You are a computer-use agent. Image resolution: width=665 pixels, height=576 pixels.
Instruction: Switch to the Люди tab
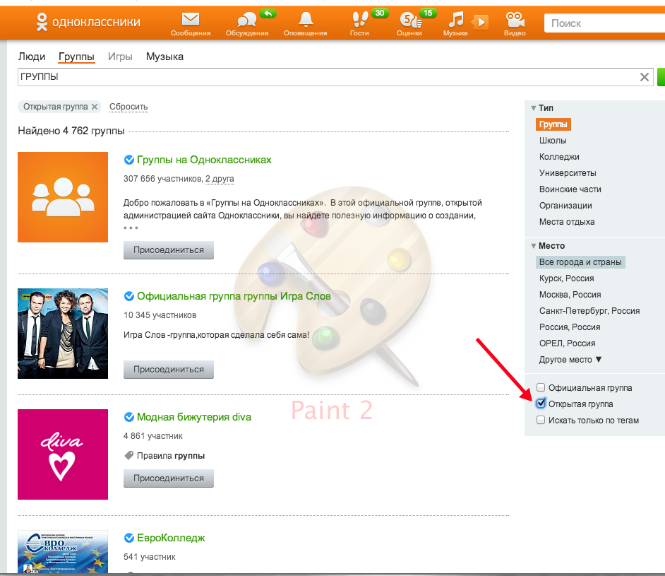tap(31, 57)
